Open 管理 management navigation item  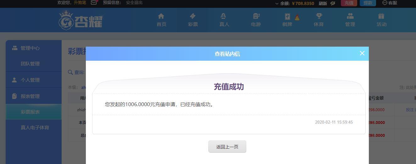pyautogui.click(x=350, y=20)
